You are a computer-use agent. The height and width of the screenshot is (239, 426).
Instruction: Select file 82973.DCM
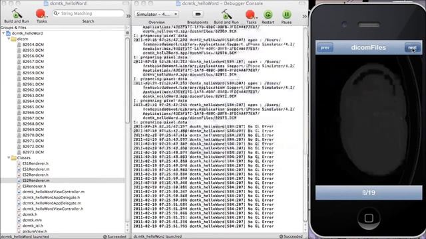pyautogui.click(x=33, y=152)
